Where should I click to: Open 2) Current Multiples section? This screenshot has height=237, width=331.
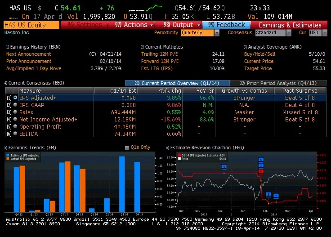coord(162,47)
